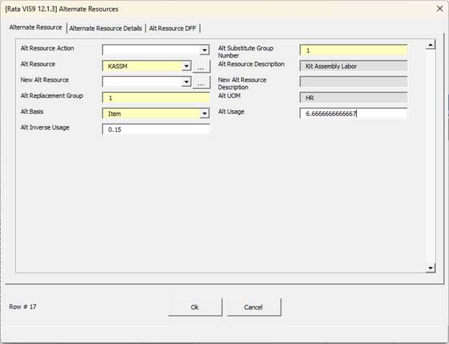
Task: Switch to the Alternate Resource Details tab
Action: pyautogui.click(x=105, y=28)
